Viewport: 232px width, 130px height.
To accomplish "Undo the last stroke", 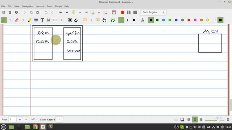I will click(x=46, y=13).
